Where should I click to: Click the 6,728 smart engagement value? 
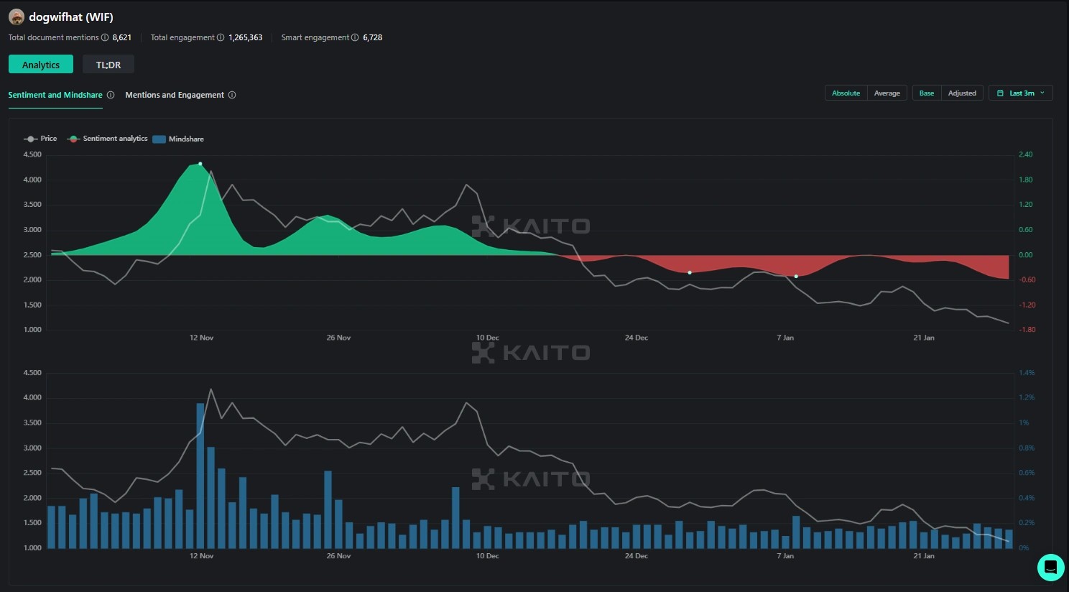tap(373, 37)
